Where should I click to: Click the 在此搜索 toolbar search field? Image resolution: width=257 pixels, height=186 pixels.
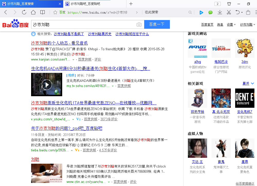(x=166, y=12)
